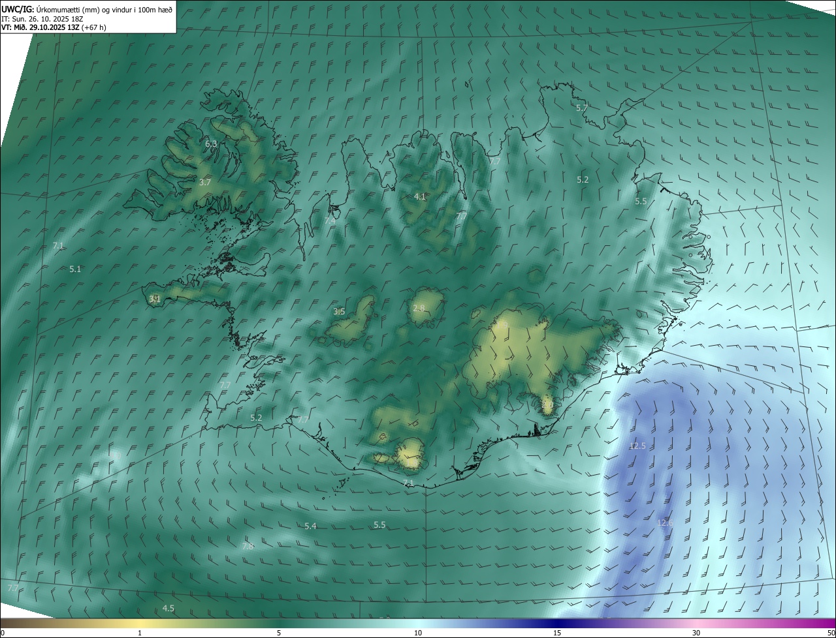Click the 7.4 value label near the bay

click(x=330, y=220)
